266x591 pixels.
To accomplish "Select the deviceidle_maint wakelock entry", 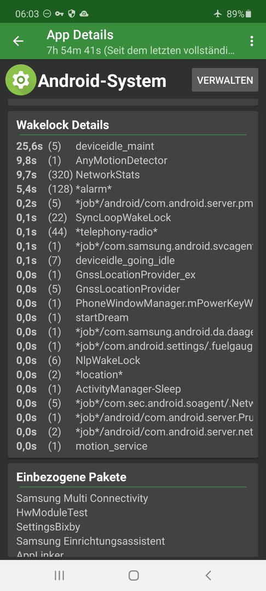I will tap(134, 146).
